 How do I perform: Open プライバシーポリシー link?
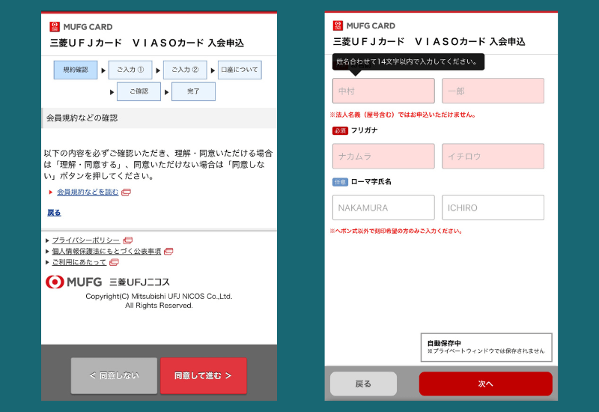pos(85,240)
